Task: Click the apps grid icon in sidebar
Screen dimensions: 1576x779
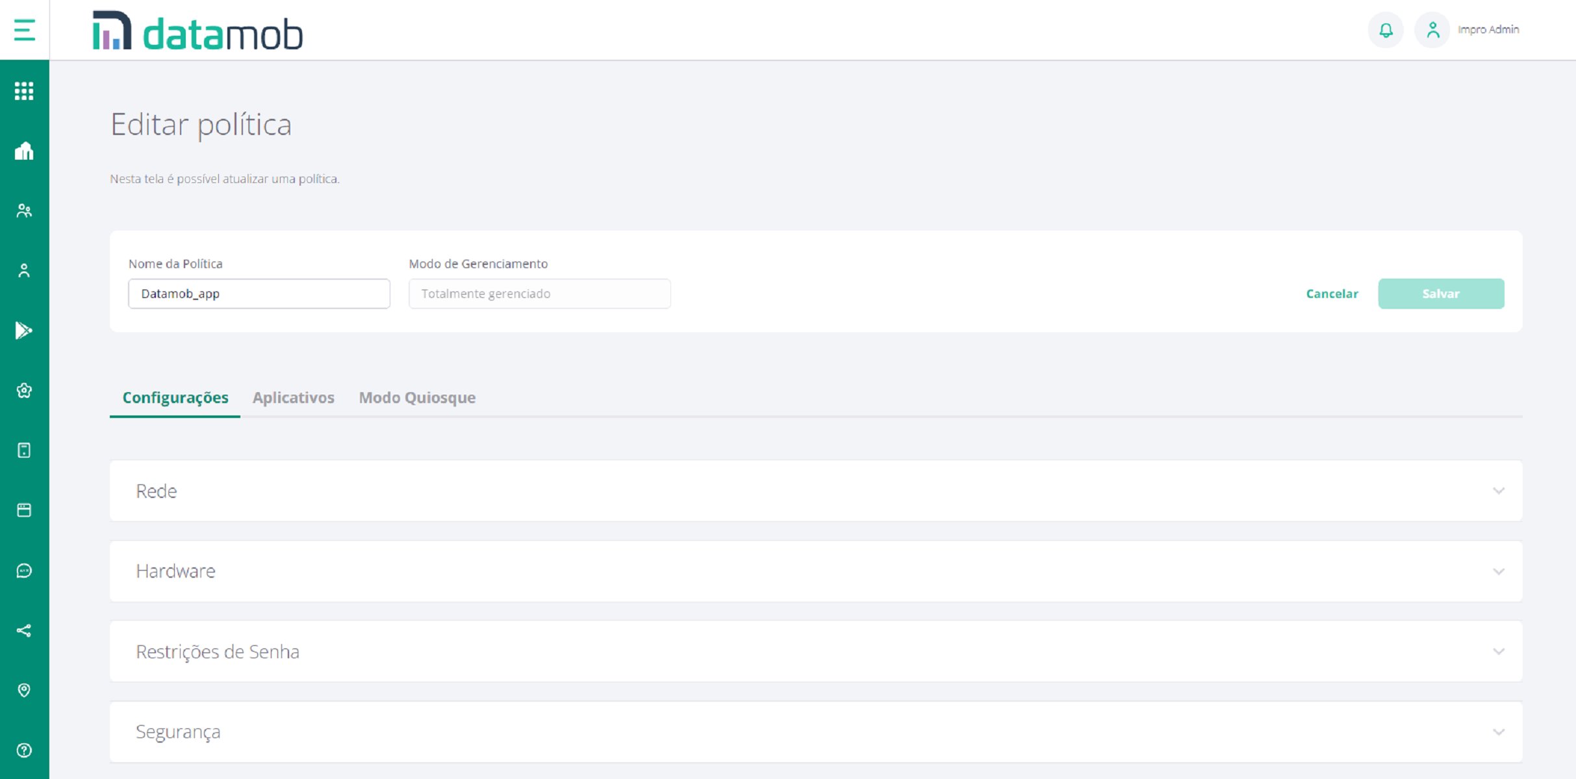Action: point(24,91)
